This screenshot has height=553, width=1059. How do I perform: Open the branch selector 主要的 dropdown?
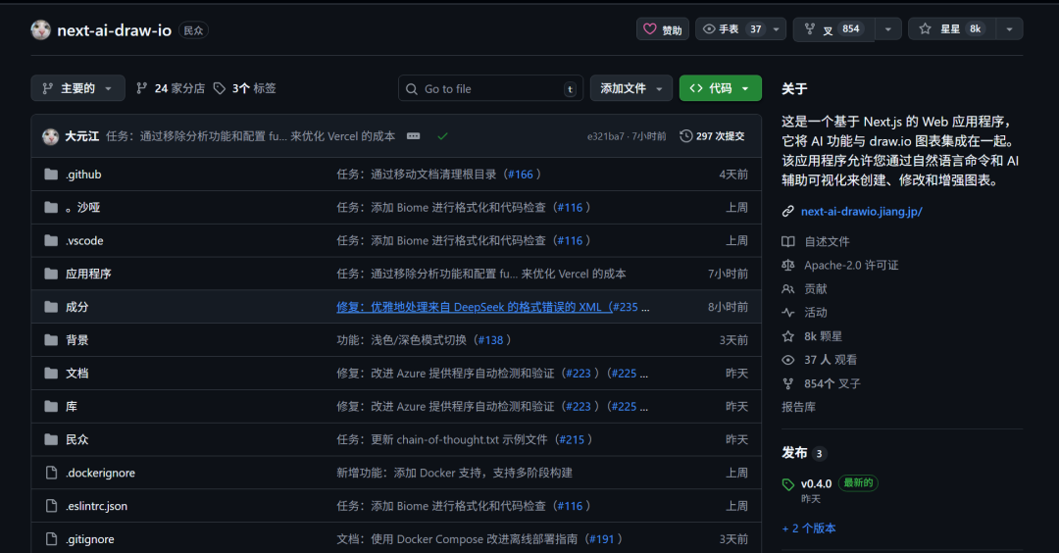tap(77, 88)
